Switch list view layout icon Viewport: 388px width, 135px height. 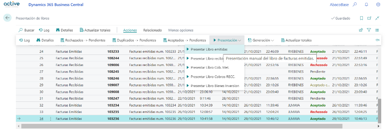(377, 30)
